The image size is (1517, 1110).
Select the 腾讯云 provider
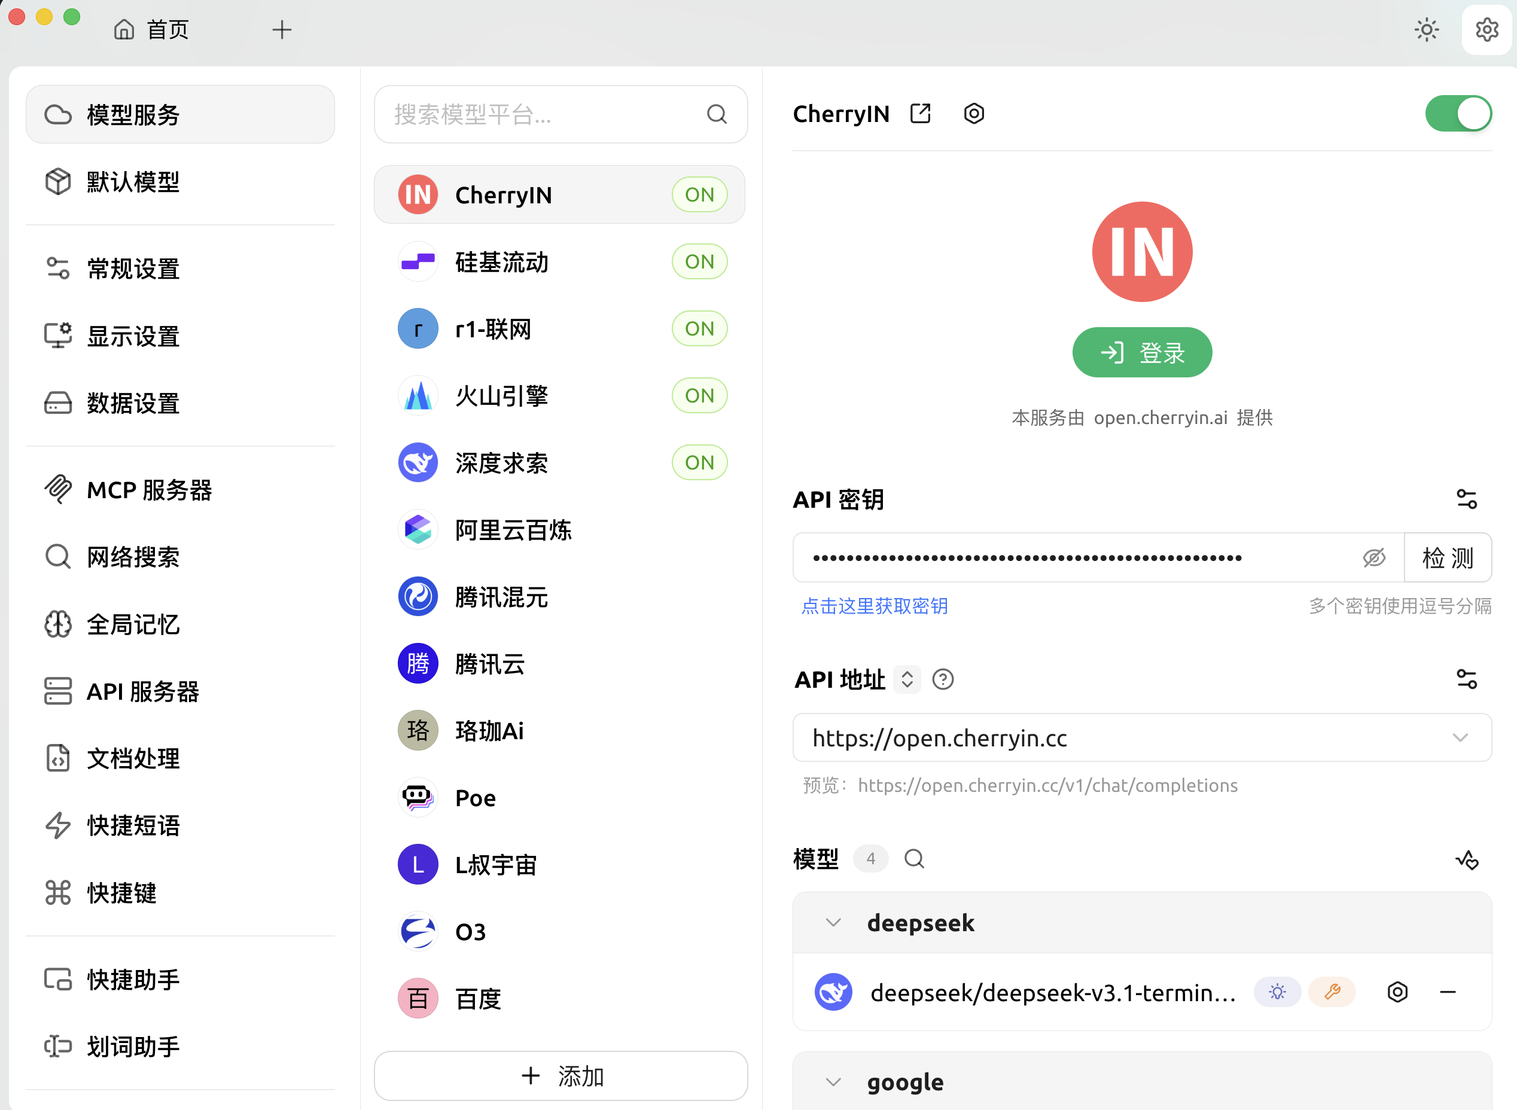pos(559,664)
